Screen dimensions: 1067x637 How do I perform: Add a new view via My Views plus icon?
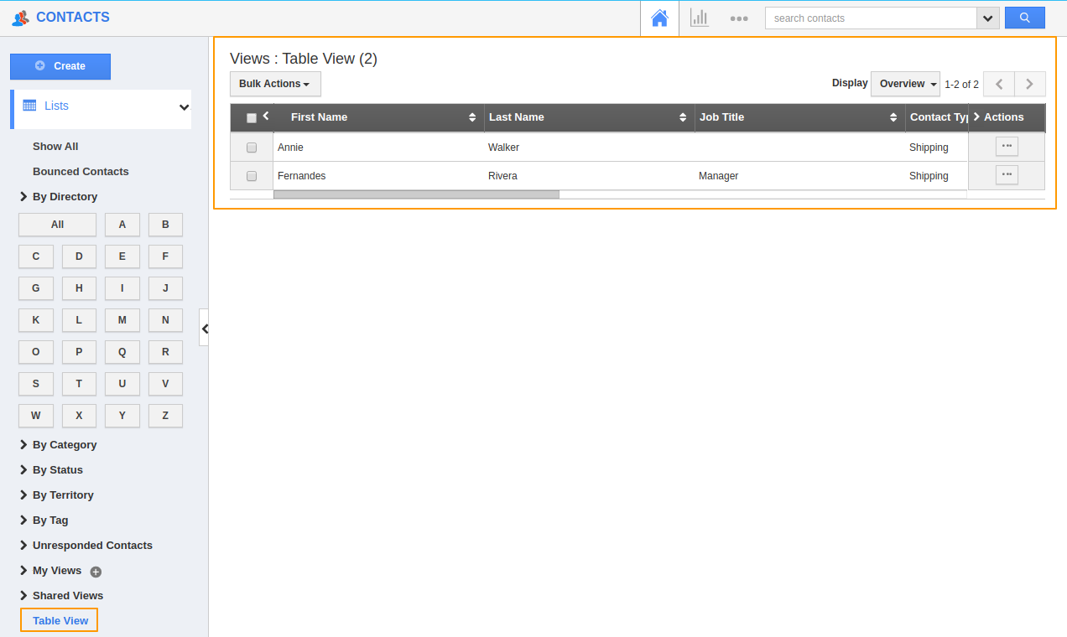[x=96, y=572]
